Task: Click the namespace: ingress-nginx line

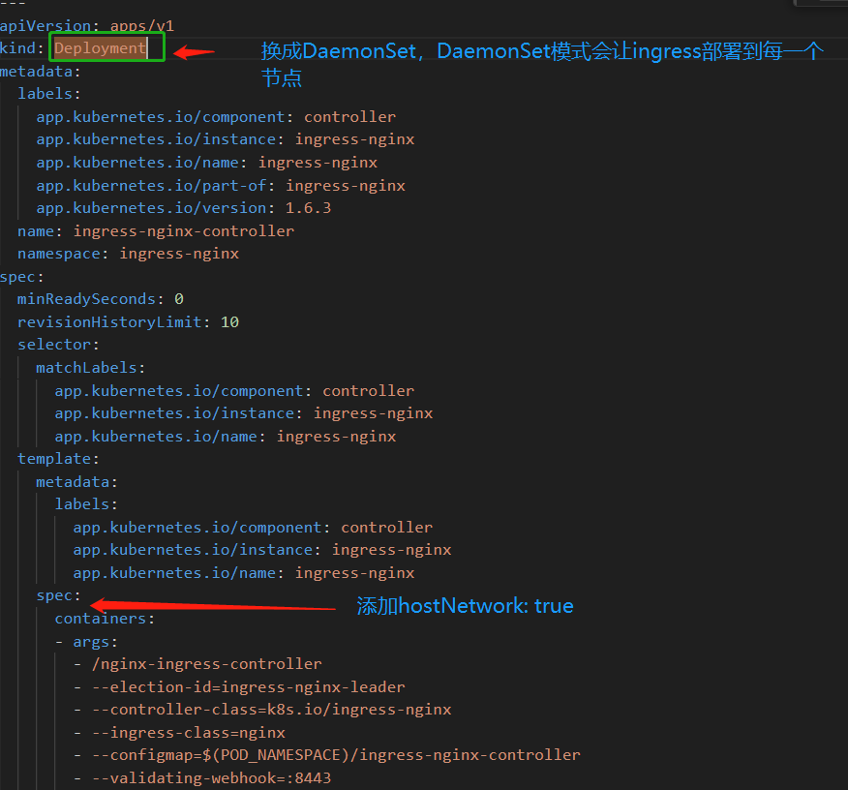Action: coord(128,254)
